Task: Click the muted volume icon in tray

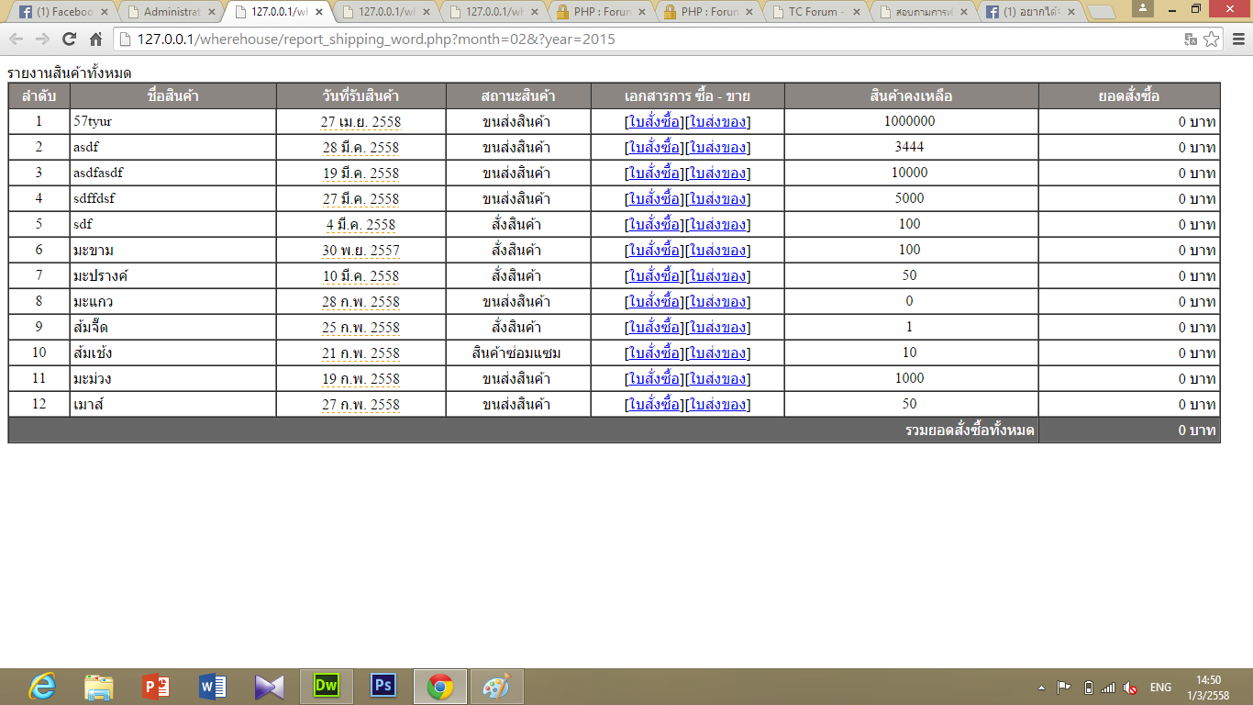Action: click(1130, 688)
